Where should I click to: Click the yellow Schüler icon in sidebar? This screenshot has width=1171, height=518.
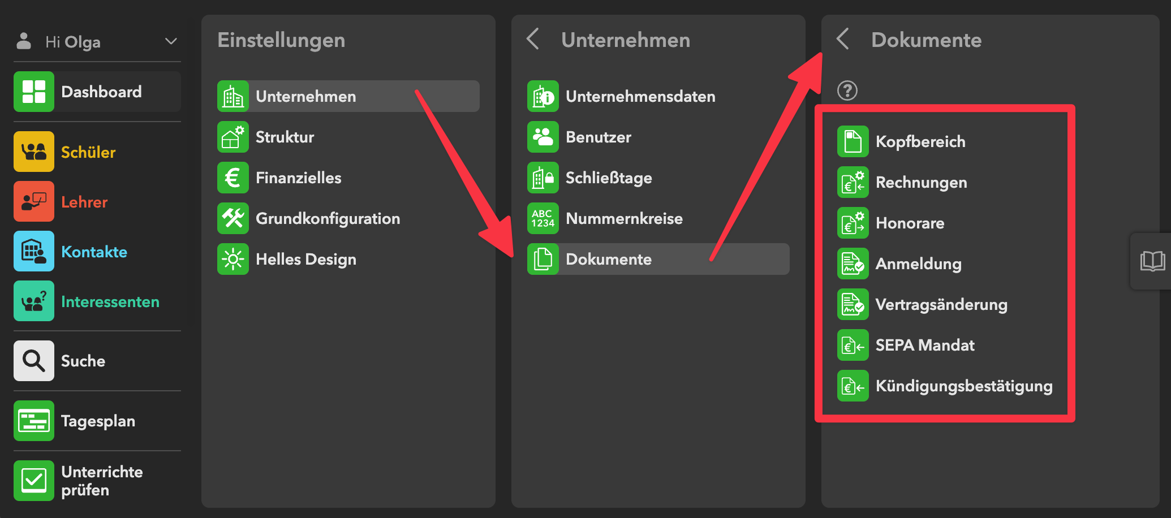point(34,152)
